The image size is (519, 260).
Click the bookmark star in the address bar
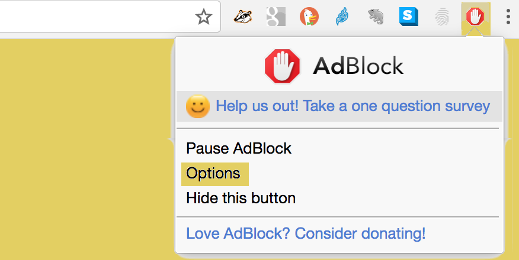coord(204,17)
